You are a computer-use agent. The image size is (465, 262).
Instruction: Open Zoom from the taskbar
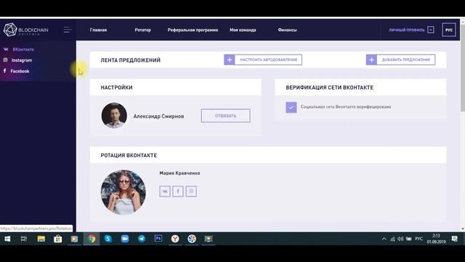[x=124, y=239]
